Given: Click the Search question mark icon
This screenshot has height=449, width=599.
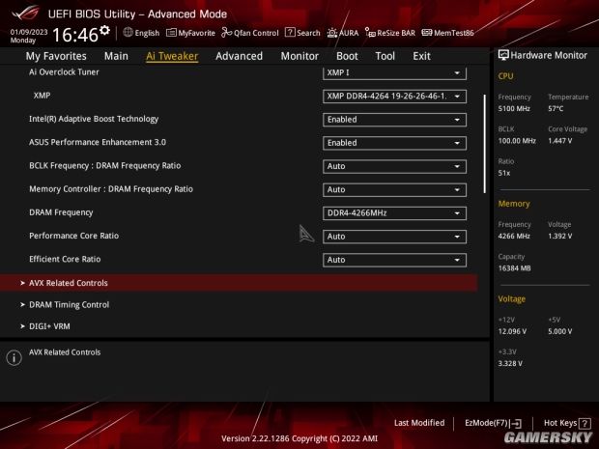Looking at the screenshot, I should click(290, 33).
